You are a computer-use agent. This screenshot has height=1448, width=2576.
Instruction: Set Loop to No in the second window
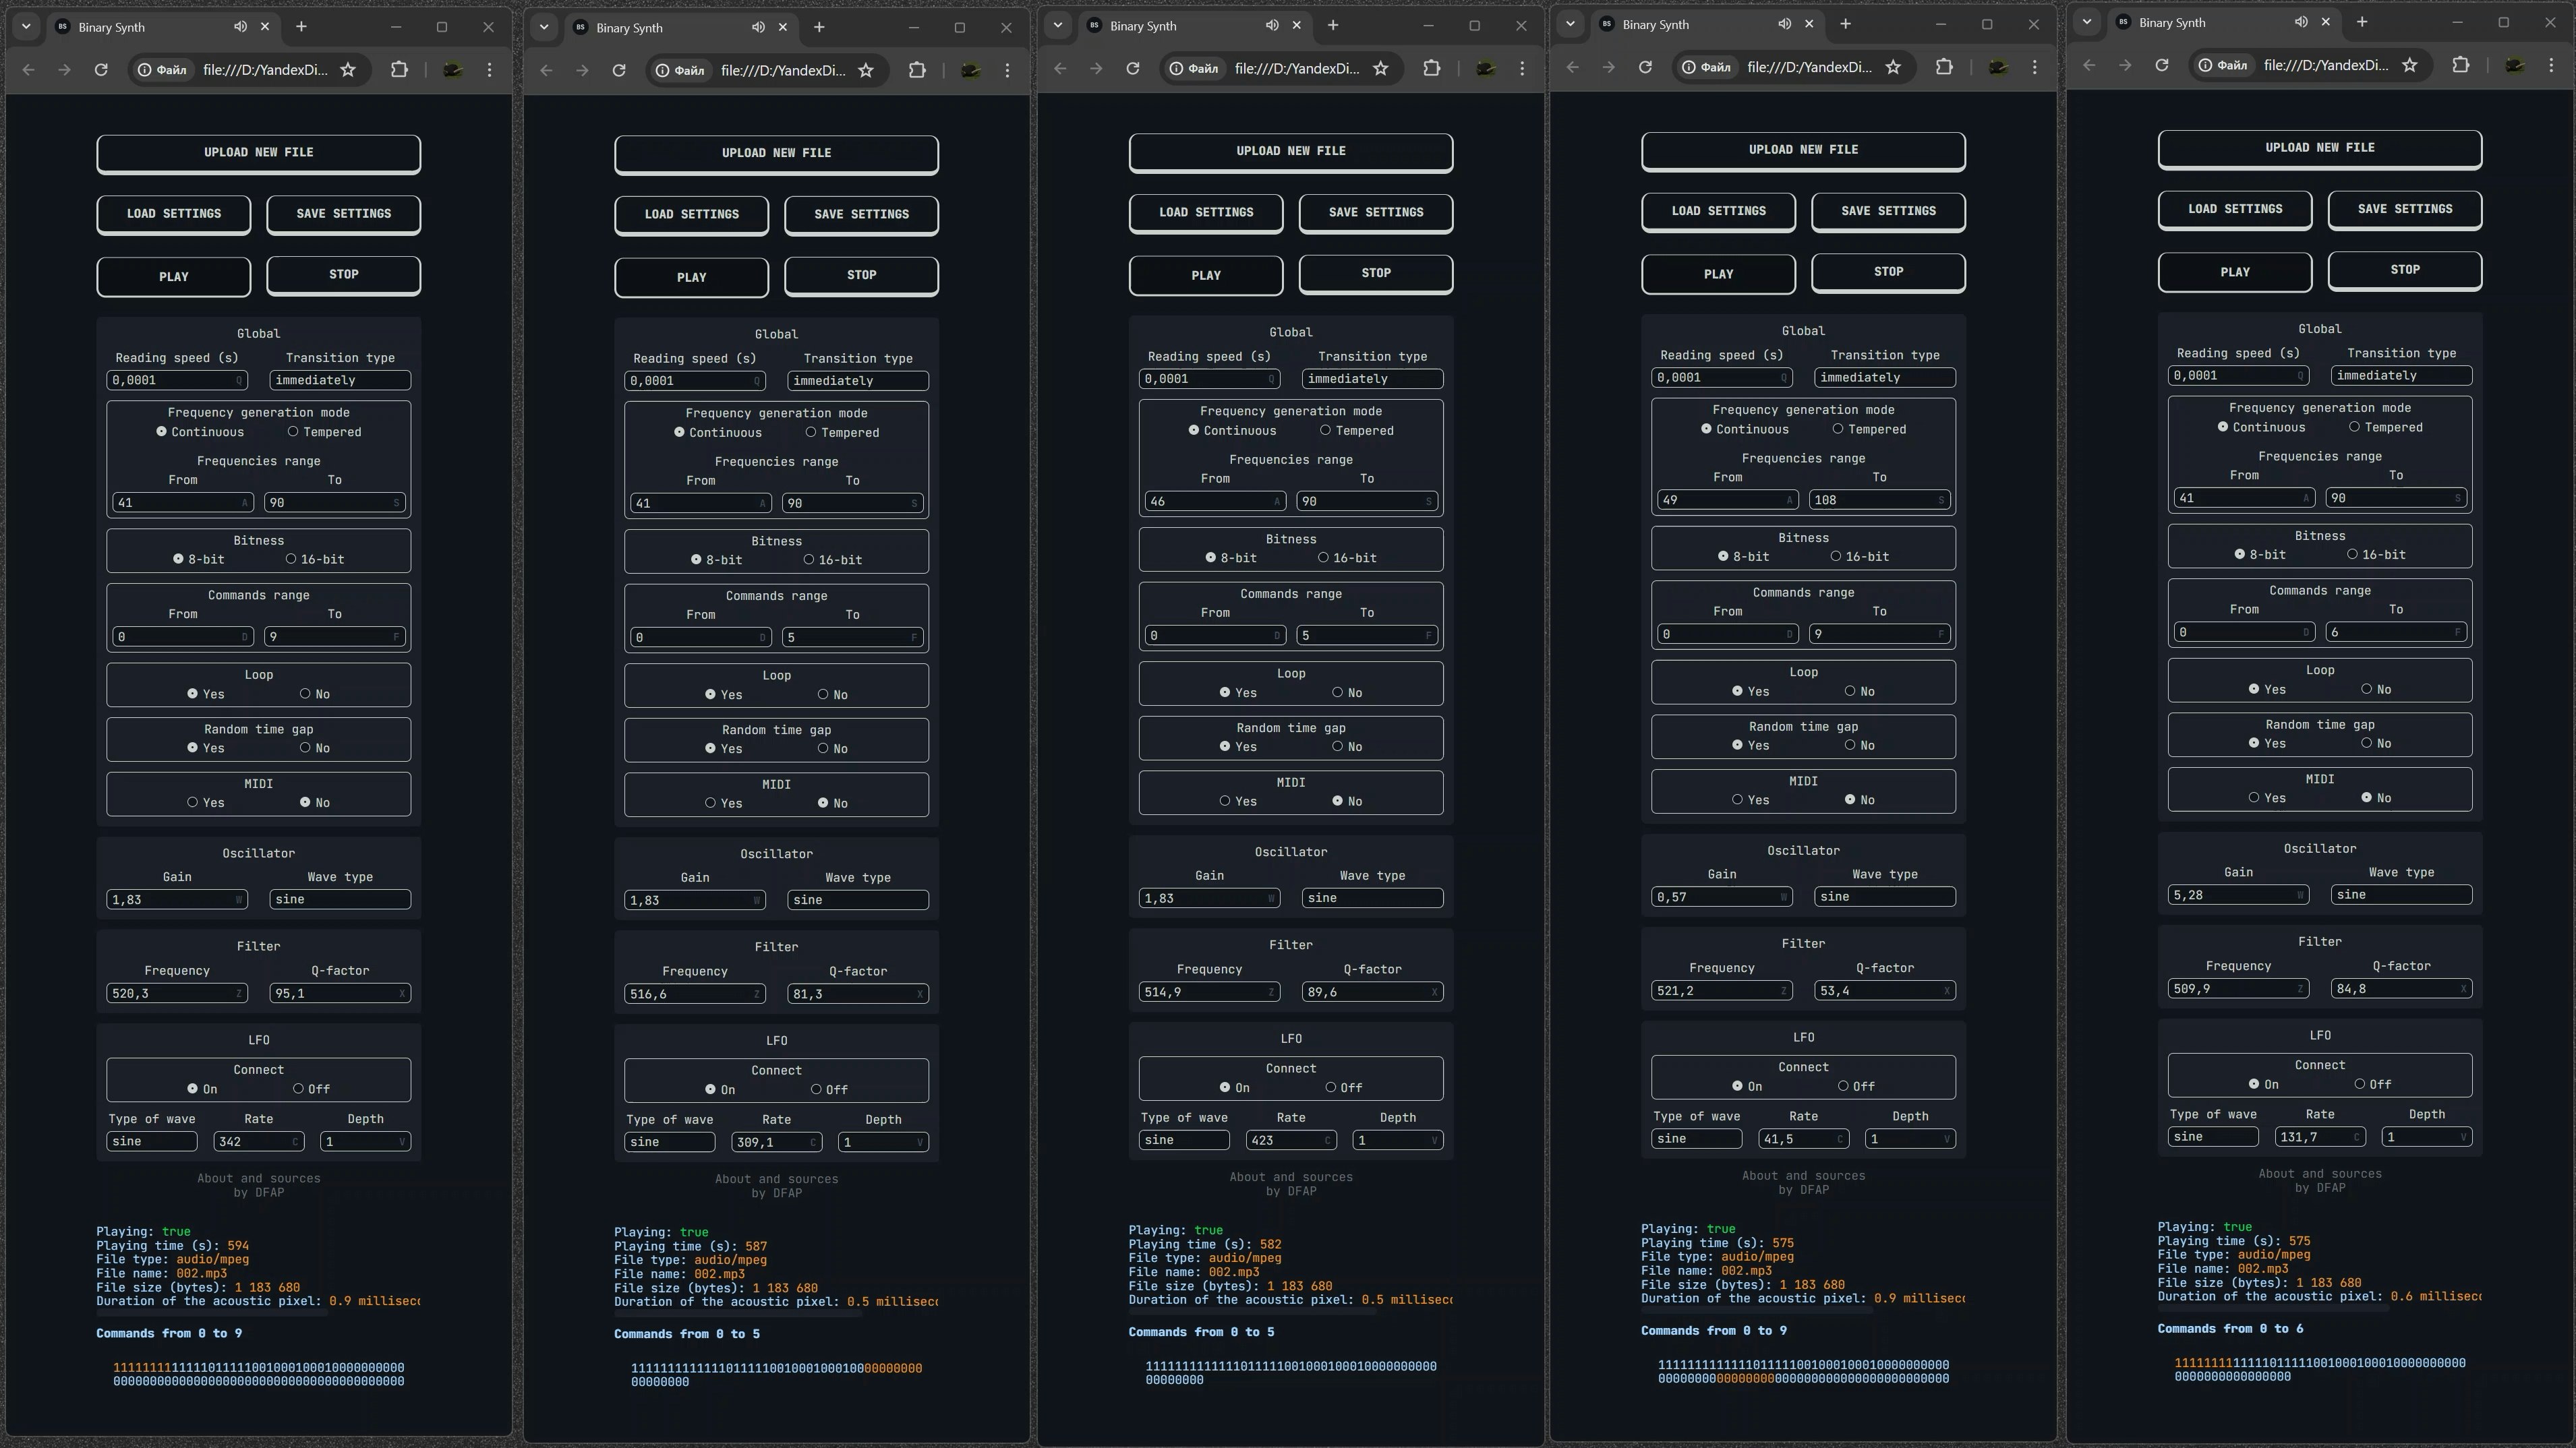point(823,694)
